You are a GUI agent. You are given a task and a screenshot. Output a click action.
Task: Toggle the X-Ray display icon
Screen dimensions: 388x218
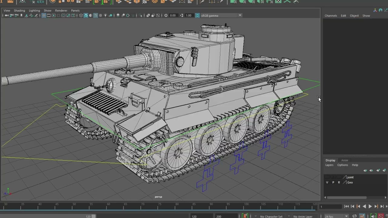pos(148,15)
